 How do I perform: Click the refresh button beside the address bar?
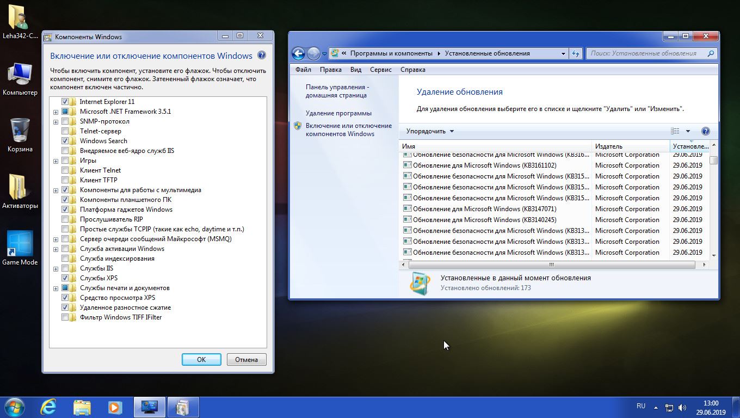(x=576, y=53)
